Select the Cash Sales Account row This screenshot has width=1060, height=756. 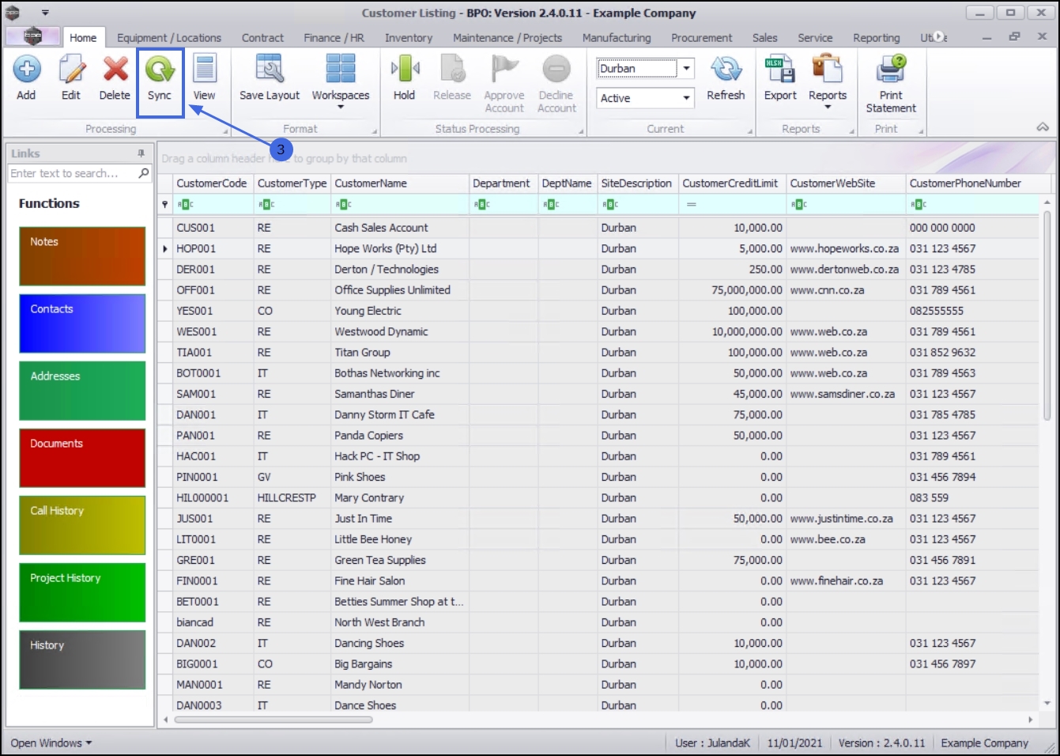(605, 228)
